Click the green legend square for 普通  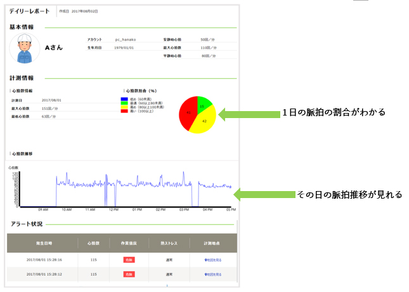[x=124, y=102]
